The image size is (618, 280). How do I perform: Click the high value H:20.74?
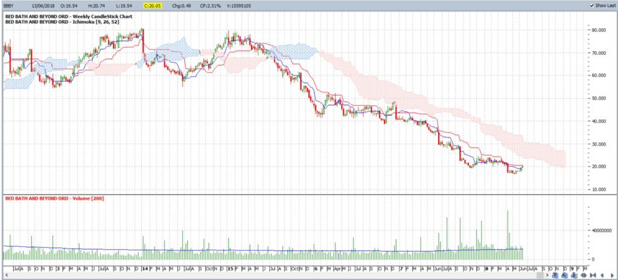point(97,6)
